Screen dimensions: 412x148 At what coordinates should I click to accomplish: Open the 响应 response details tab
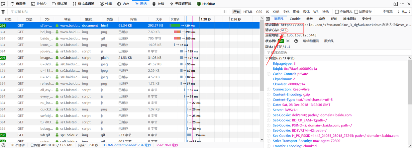pyautogui.click(x=322, y=19)
